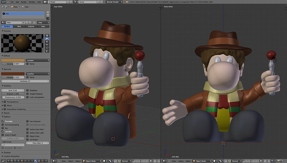Open left viewport Select menu
The image size is (287, 163).
(71, 161)
